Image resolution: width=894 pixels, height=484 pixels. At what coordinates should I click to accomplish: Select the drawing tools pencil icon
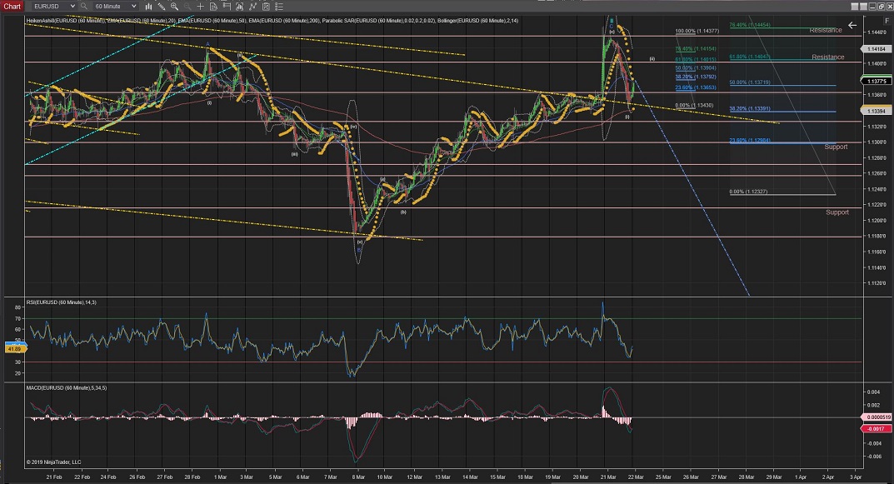pos(161,6)
